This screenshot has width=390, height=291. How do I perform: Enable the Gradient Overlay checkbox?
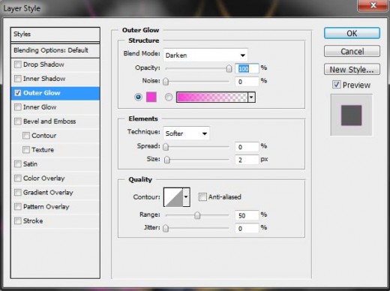18,193
